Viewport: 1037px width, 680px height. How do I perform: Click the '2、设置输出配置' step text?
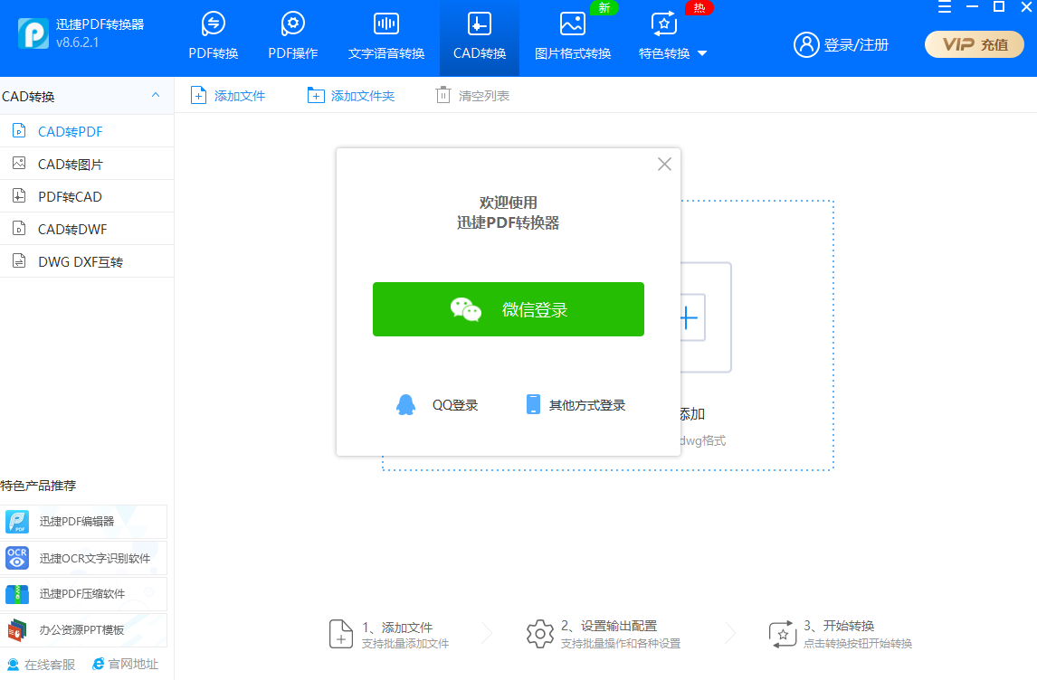(x=609, y=626)
